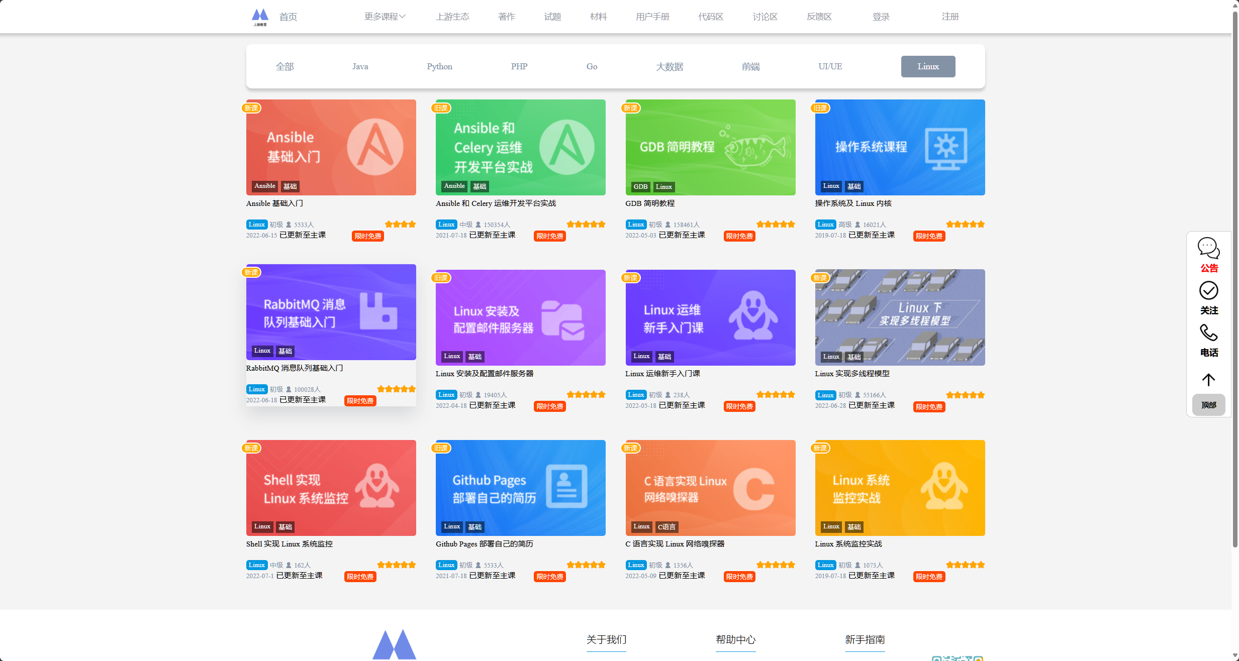Open the 操作系统课程 course thumbnail

pyautogui.click(x=900, y=147)
